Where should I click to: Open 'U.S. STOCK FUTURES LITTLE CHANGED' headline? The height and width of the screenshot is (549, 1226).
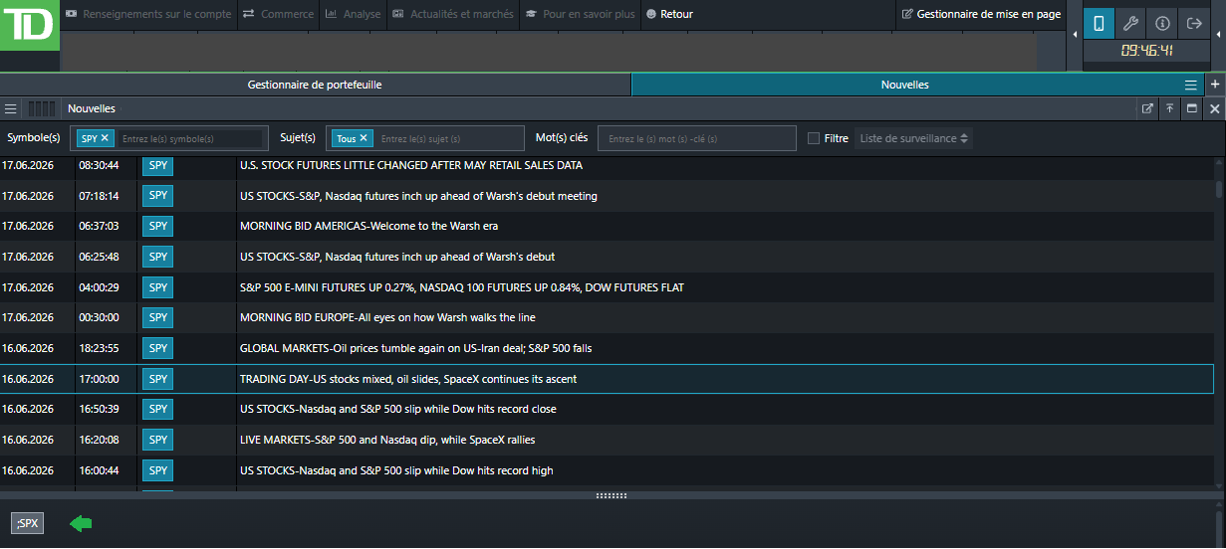pos(411,165)
